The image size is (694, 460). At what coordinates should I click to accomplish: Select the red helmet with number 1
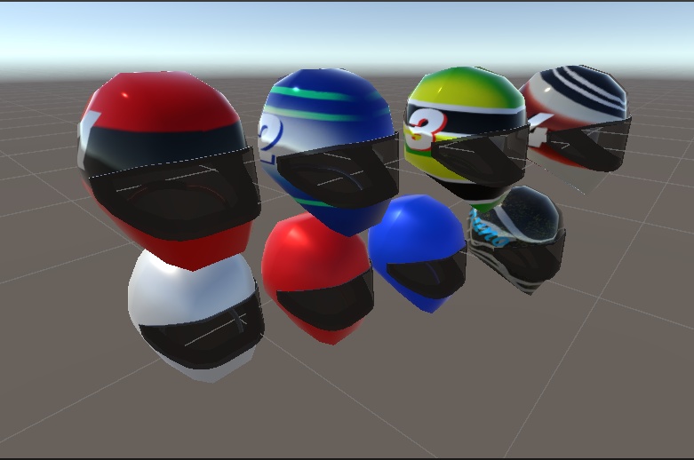tap(171, 171)
